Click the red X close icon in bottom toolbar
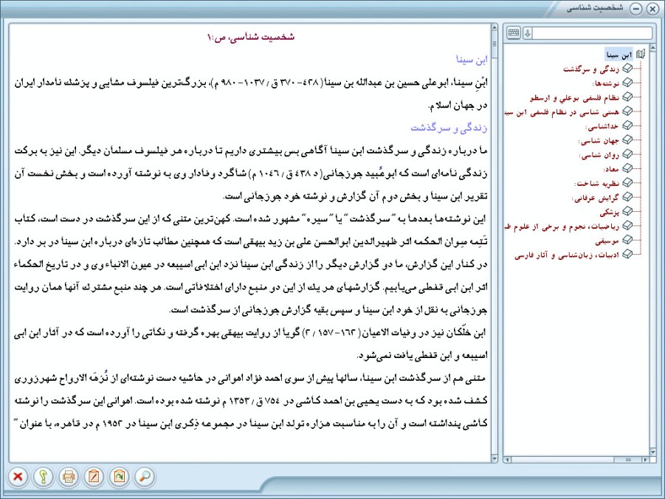665x499 pixels. click(x=18, y=476)
